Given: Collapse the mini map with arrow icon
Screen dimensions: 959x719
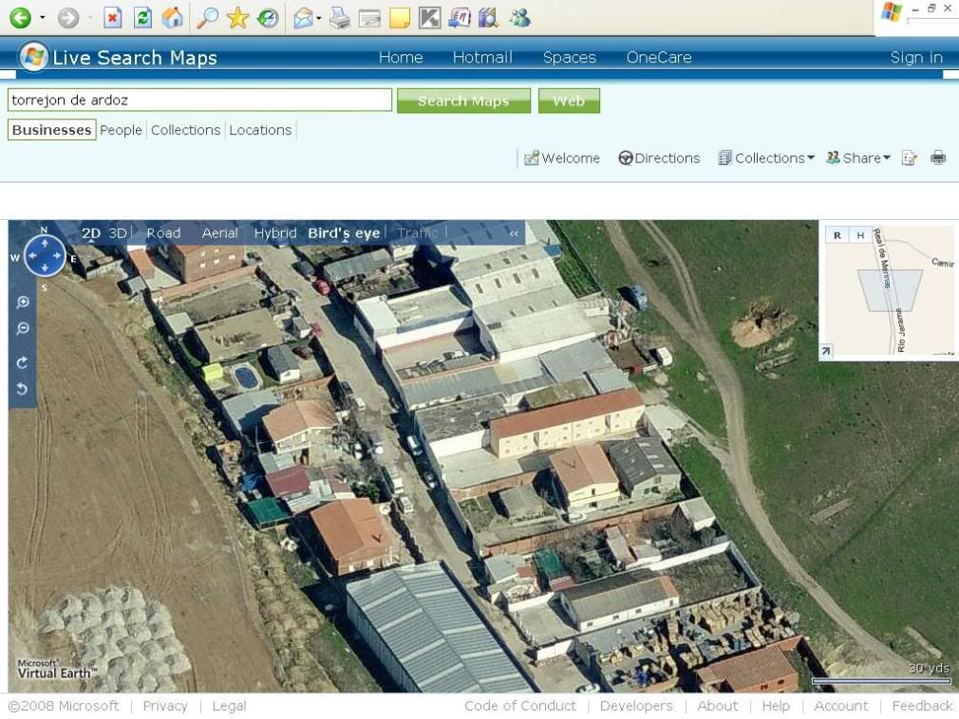Looking at the screenshot, I should 826,351.
